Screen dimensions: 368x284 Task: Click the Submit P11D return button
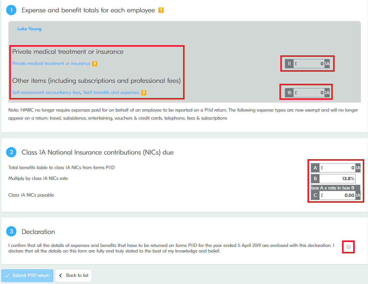tap(27, 275)
